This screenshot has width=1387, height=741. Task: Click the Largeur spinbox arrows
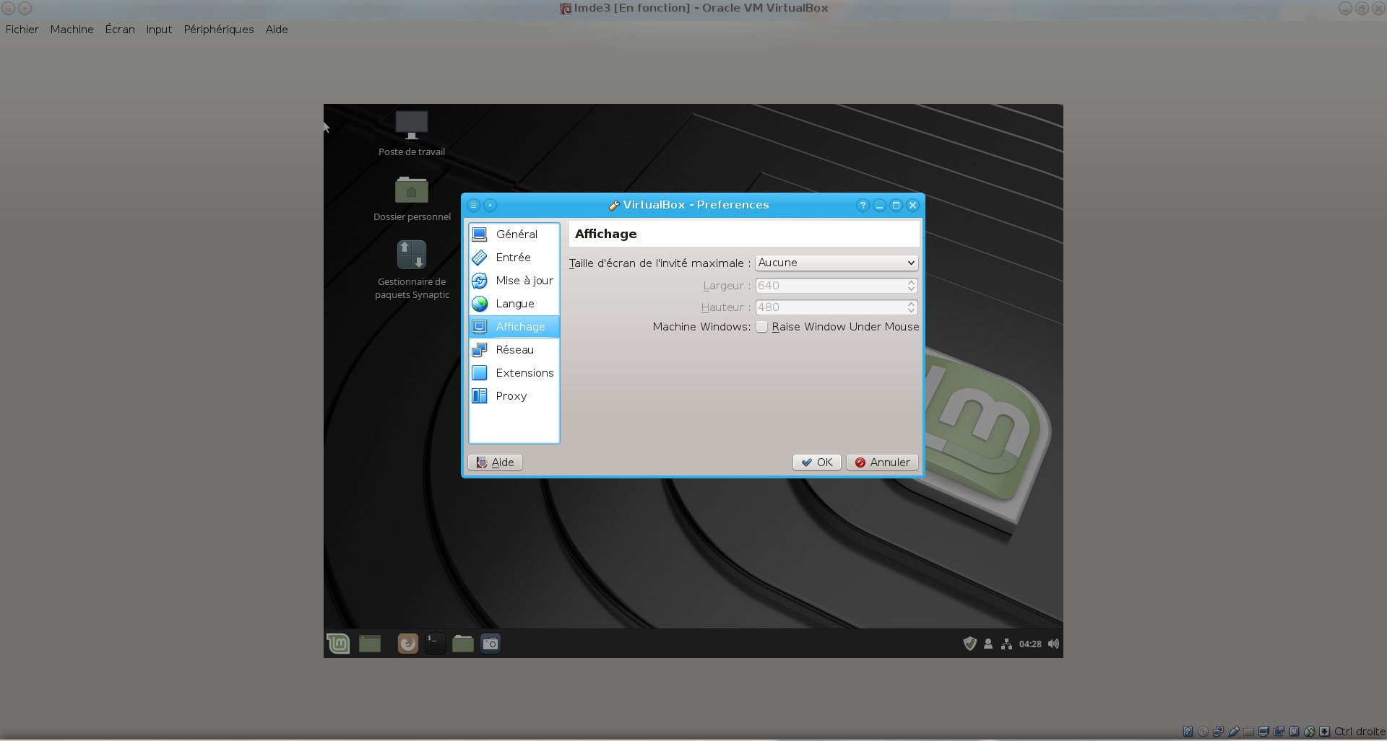click(911, 286)
